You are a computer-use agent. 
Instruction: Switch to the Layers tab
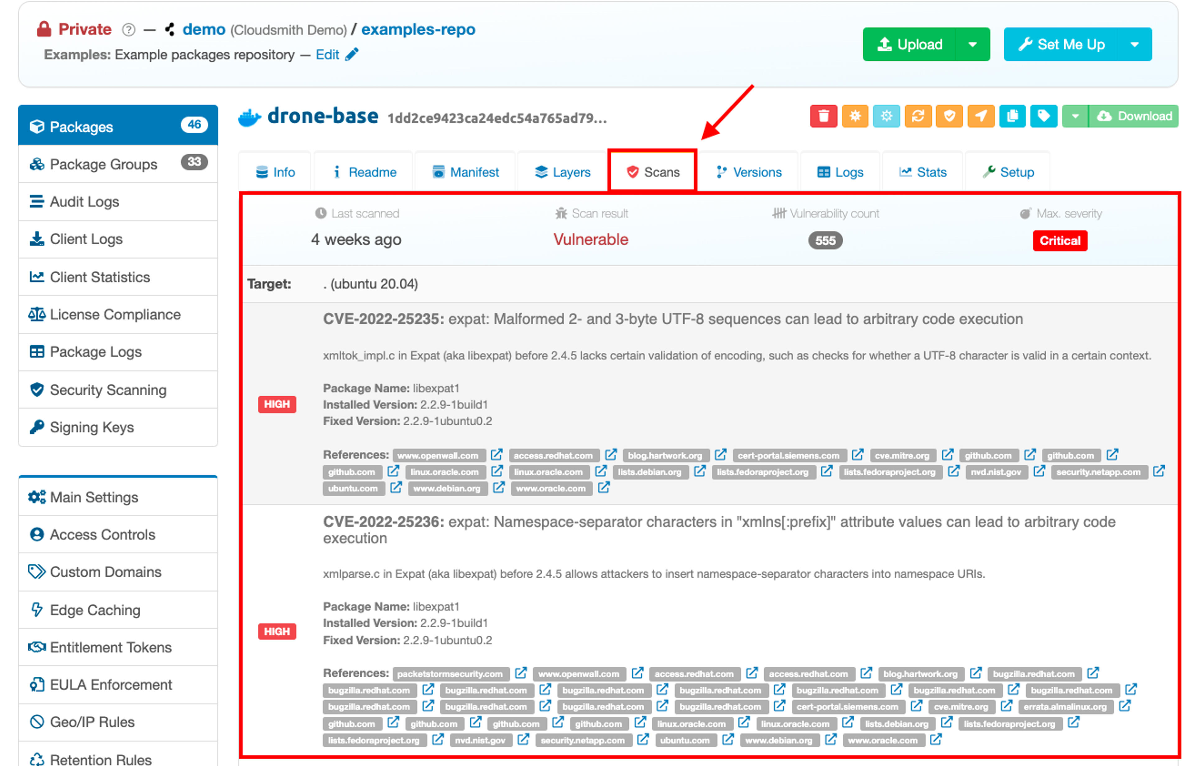click(562, 172)
